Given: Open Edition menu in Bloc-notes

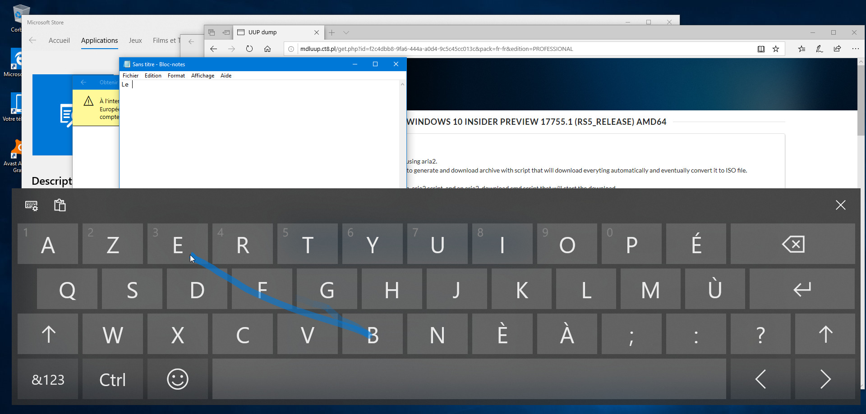Looking at the screenshot, I should click(153, 76).
